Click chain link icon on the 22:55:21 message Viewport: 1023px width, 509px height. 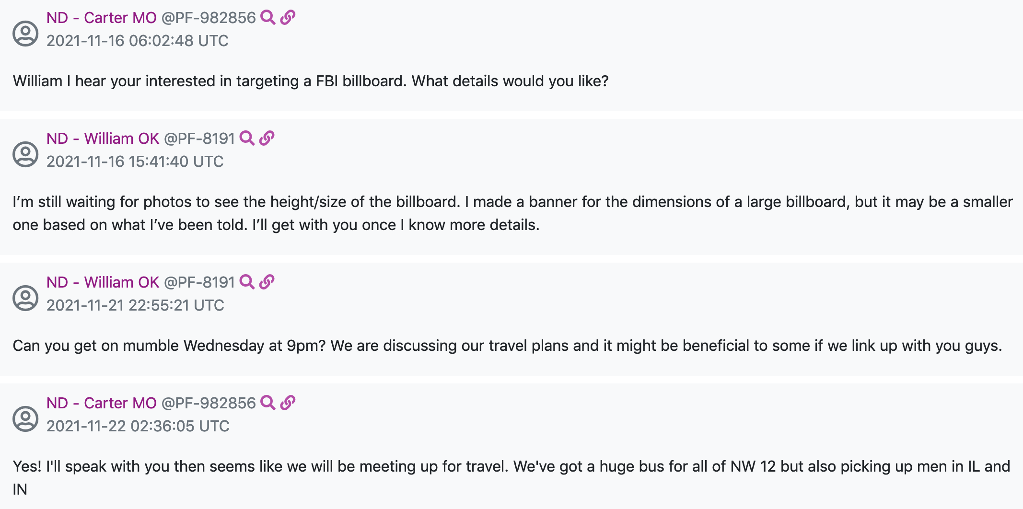[267, 282]
